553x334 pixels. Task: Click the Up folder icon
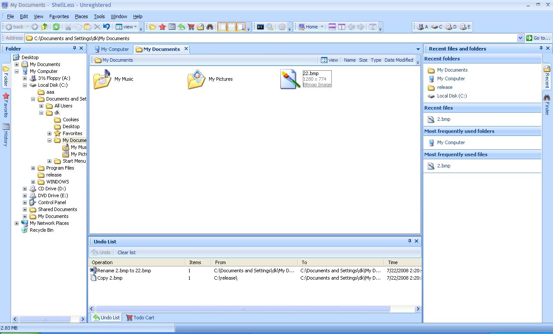(x=44, y=27)
